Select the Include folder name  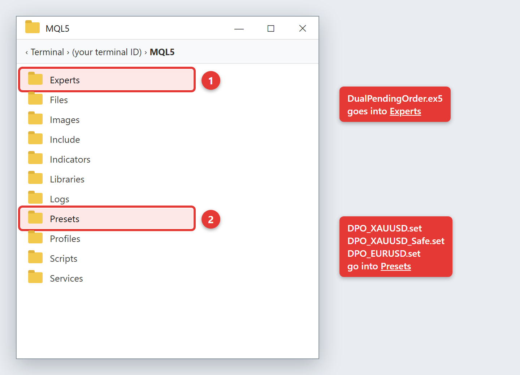click(x=65, y=140)
